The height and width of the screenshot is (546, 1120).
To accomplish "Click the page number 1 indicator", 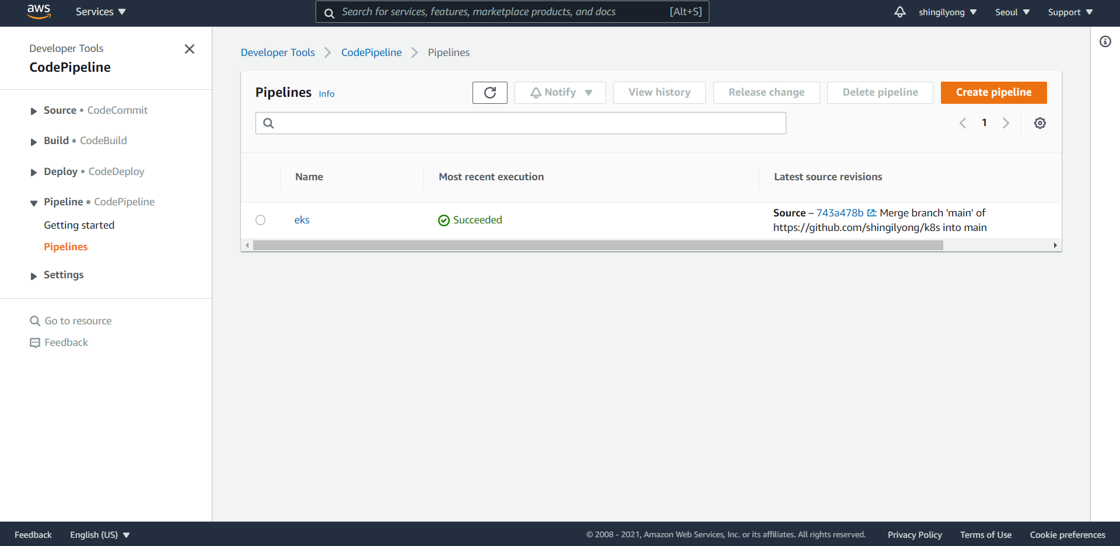I will tap(984, 123).
